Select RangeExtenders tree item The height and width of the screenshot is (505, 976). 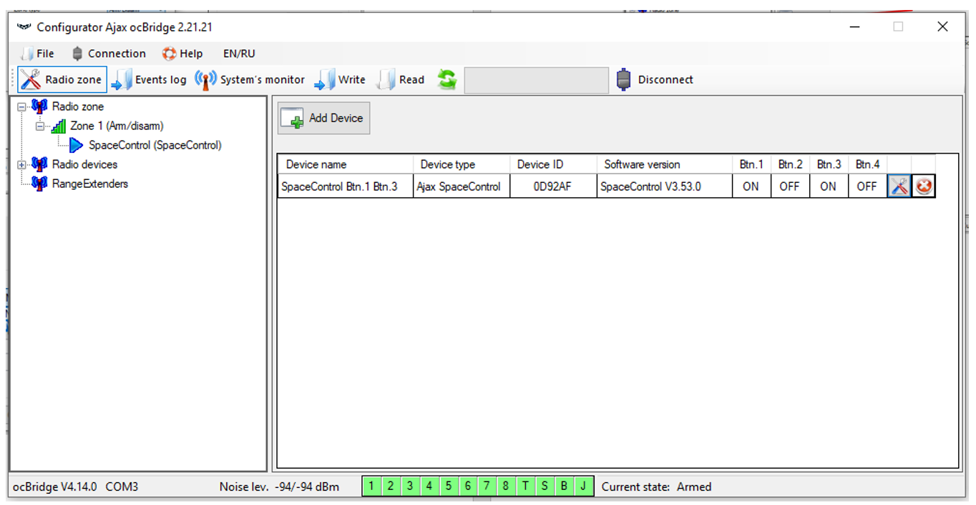(89, 184)
